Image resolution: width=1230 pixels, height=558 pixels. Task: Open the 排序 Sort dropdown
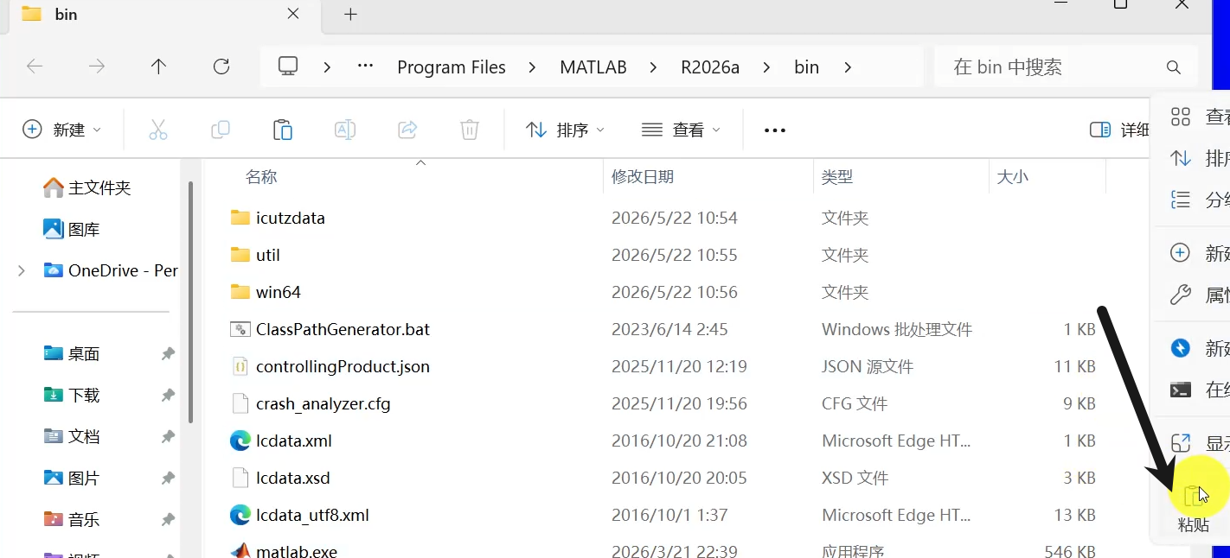tap(565, 130)
